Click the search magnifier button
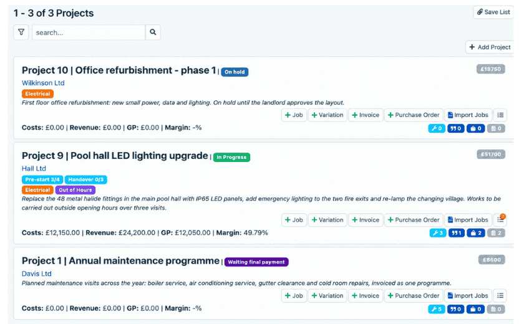 point(153,32)
